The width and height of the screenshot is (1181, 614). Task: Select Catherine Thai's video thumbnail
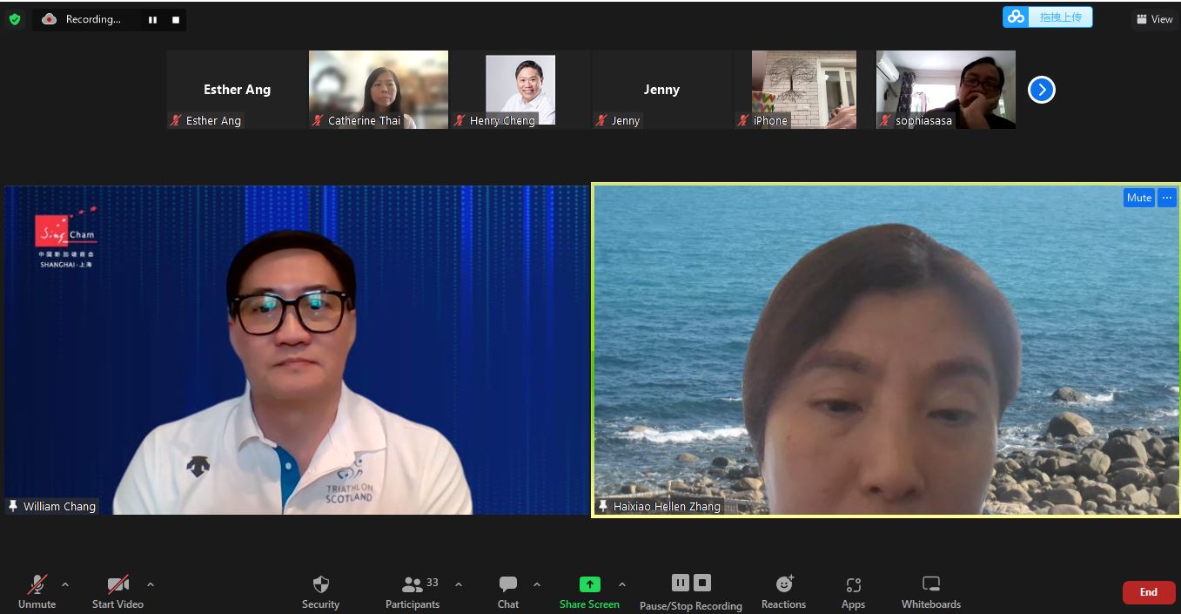[379, 90]
